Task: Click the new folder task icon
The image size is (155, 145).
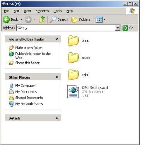Action: [x=11, y=48]
